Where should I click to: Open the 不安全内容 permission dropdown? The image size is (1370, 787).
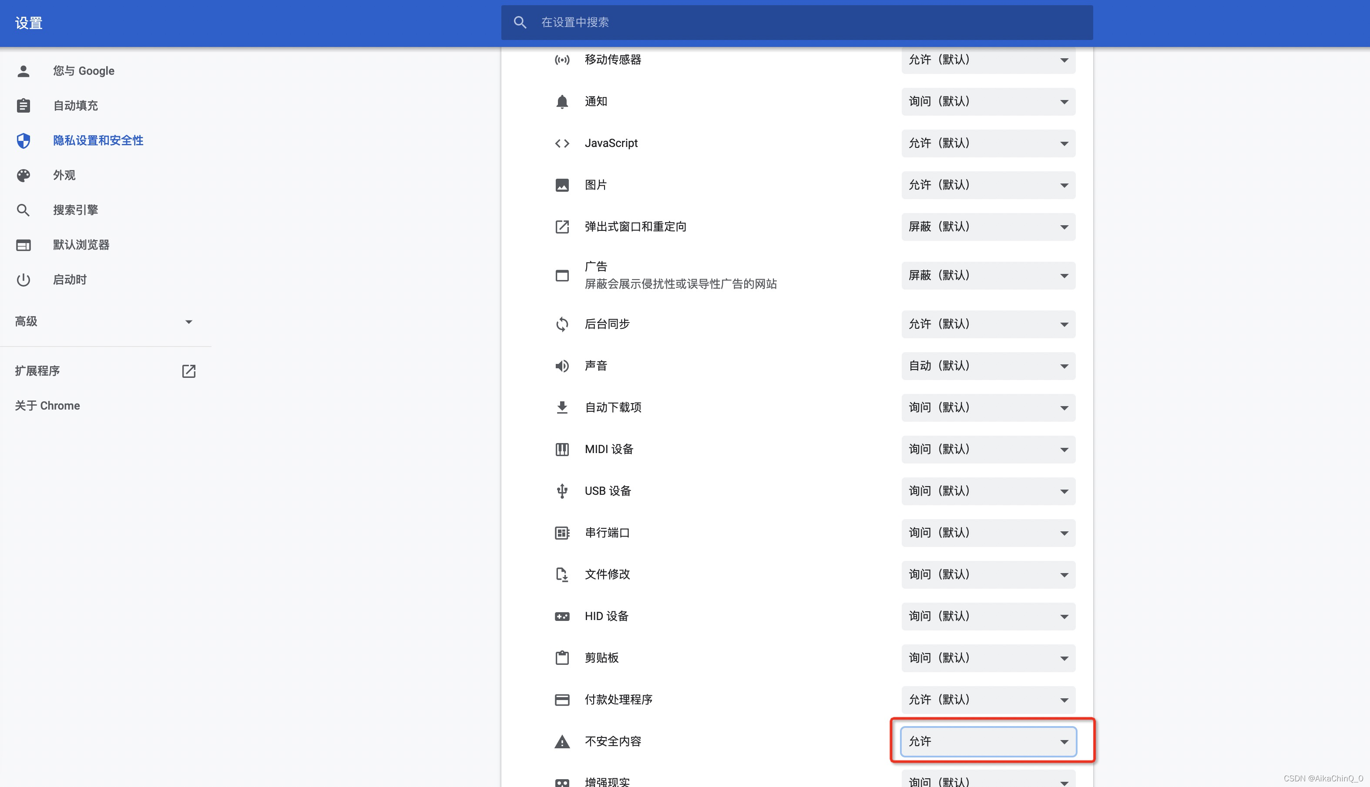(987, 742)
